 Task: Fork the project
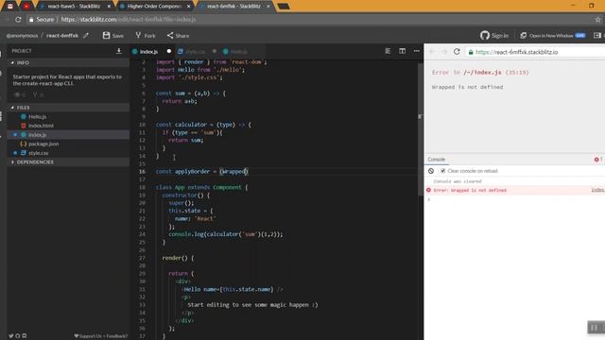(146, 36)
